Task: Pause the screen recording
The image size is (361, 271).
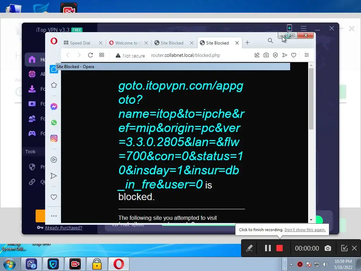Action: tap(268, 248)
